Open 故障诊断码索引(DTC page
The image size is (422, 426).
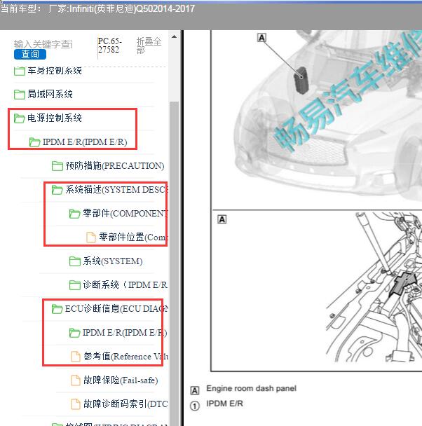125,404
